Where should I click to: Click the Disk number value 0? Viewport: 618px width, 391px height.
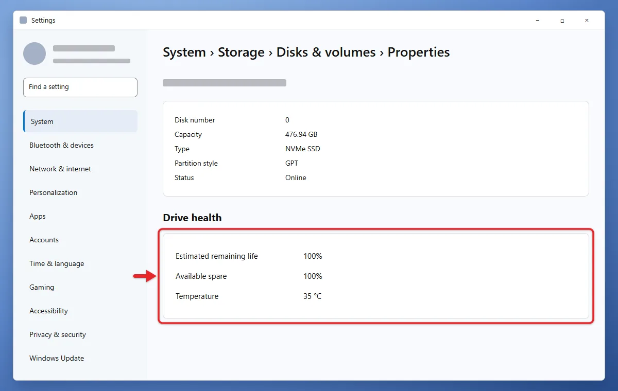coord(287,120)
